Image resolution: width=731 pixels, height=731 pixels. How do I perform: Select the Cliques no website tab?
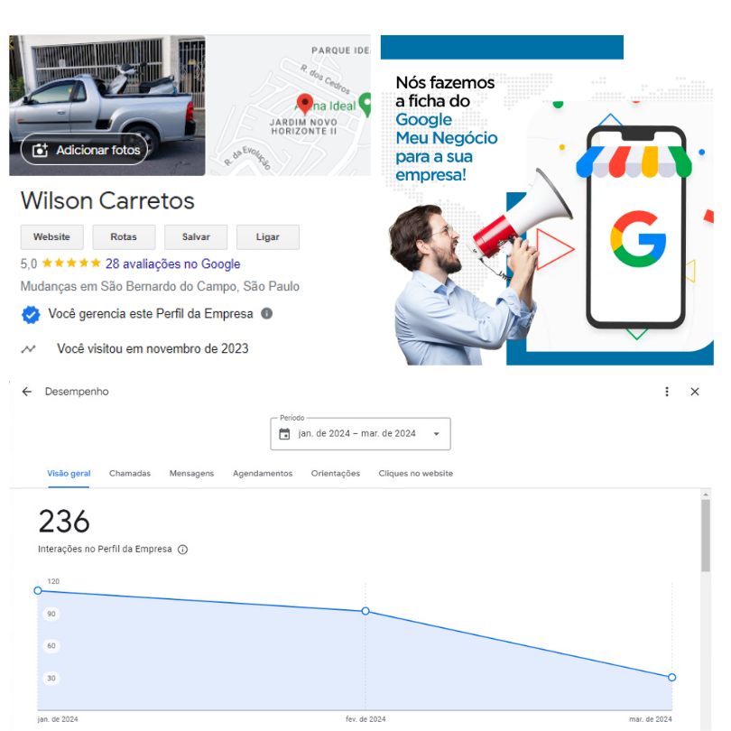[416, 474]
